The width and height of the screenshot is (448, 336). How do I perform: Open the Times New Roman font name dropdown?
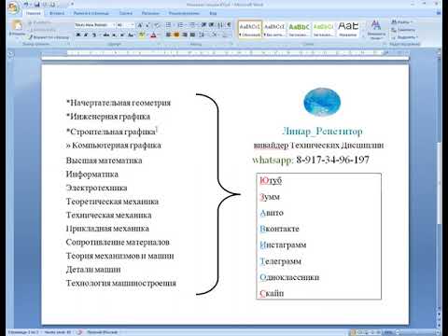(114, 25)
